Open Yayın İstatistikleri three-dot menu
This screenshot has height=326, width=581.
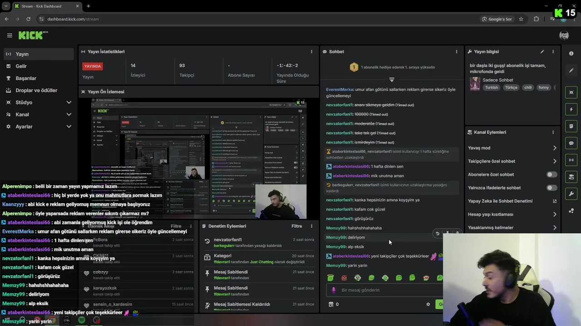311,52
